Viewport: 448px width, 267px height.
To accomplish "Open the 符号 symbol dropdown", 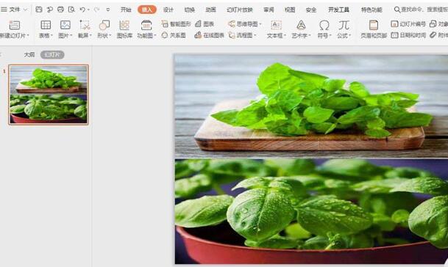I will point(330,36).
